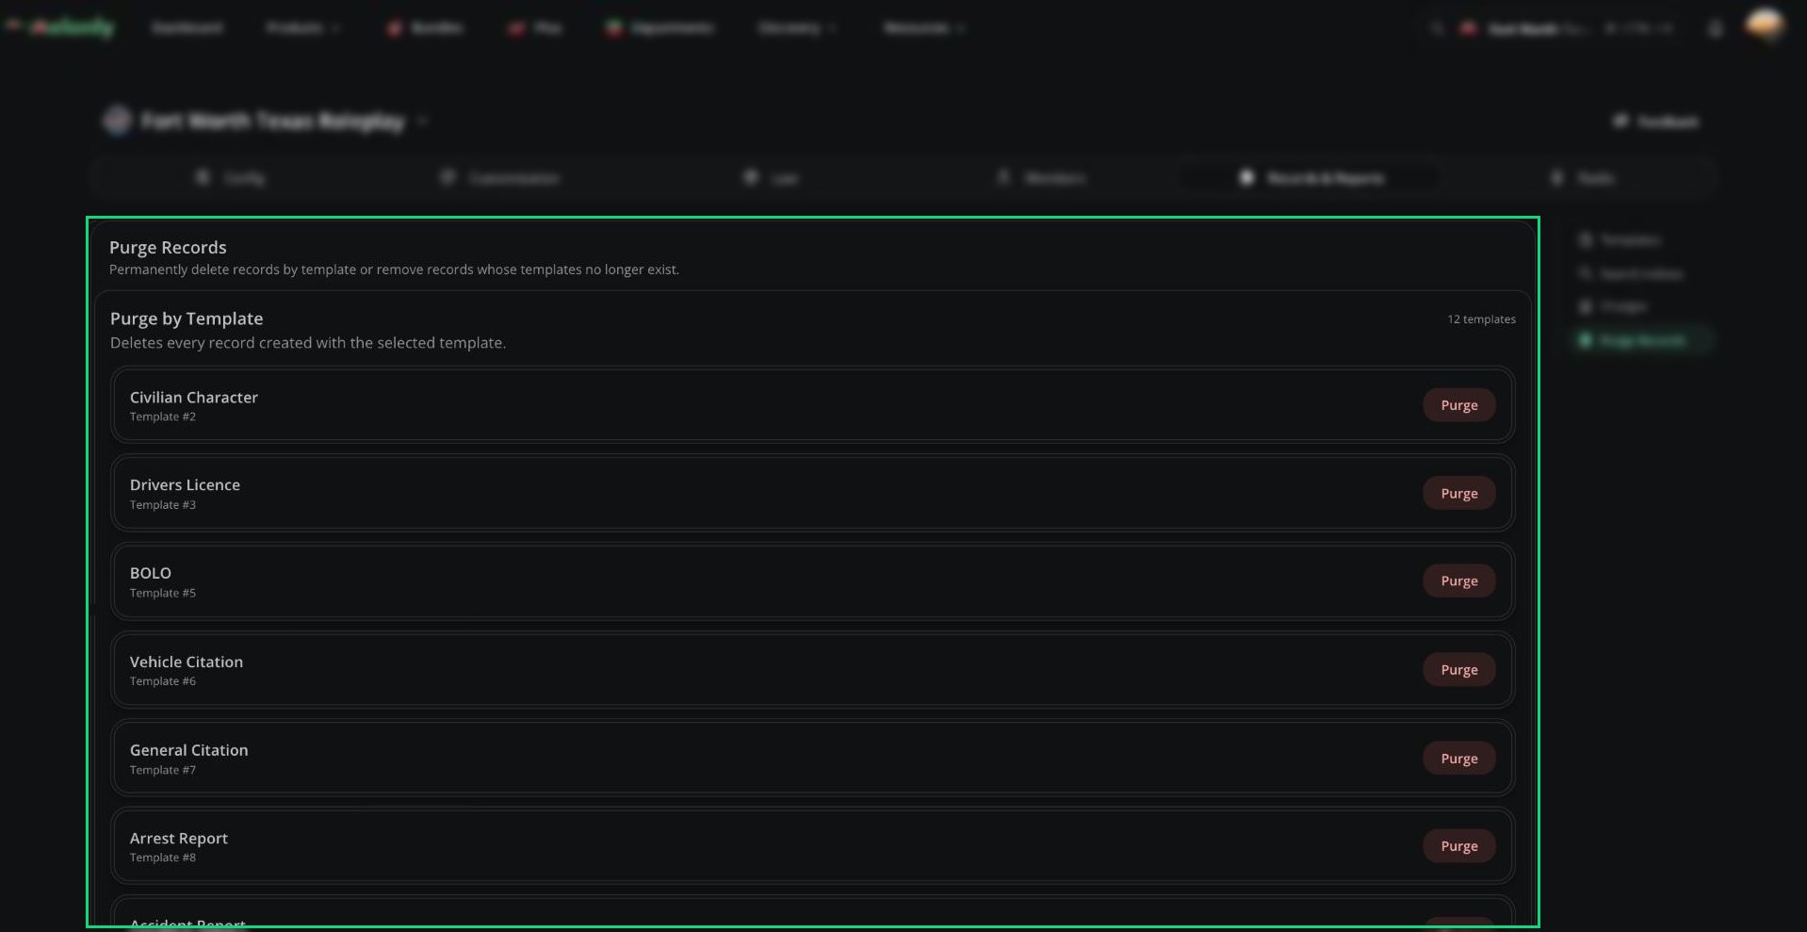Image resolution: width=1807 pixels, height=932 pixels.
Task: Purge all BOLO records
Action: pos(1458,580)
